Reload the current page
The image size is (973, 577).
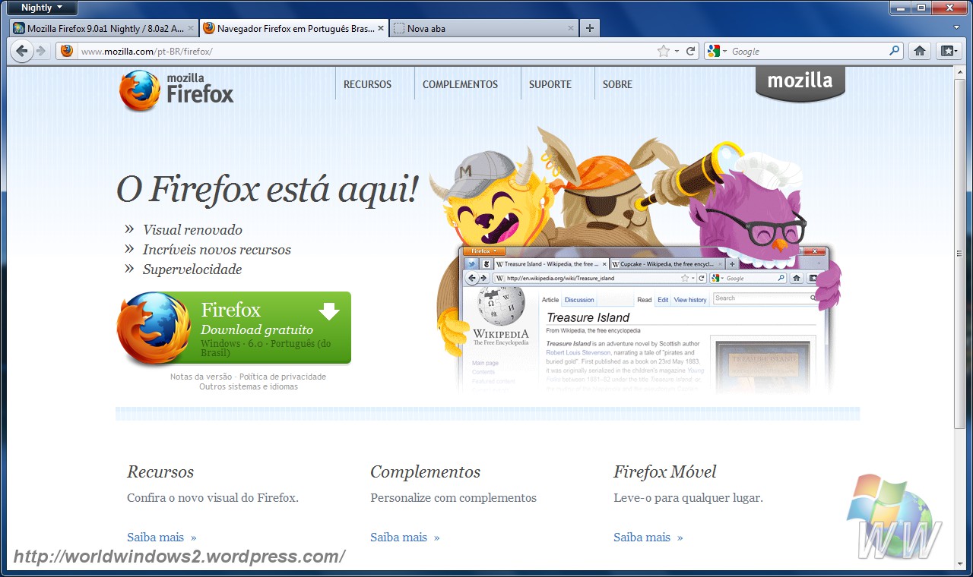691,51
